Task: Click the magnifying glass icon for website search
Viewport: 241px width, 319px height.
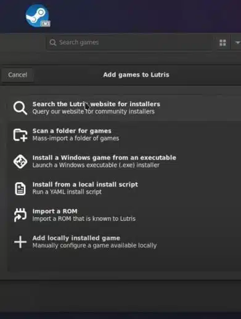Action: click(20, 108)
